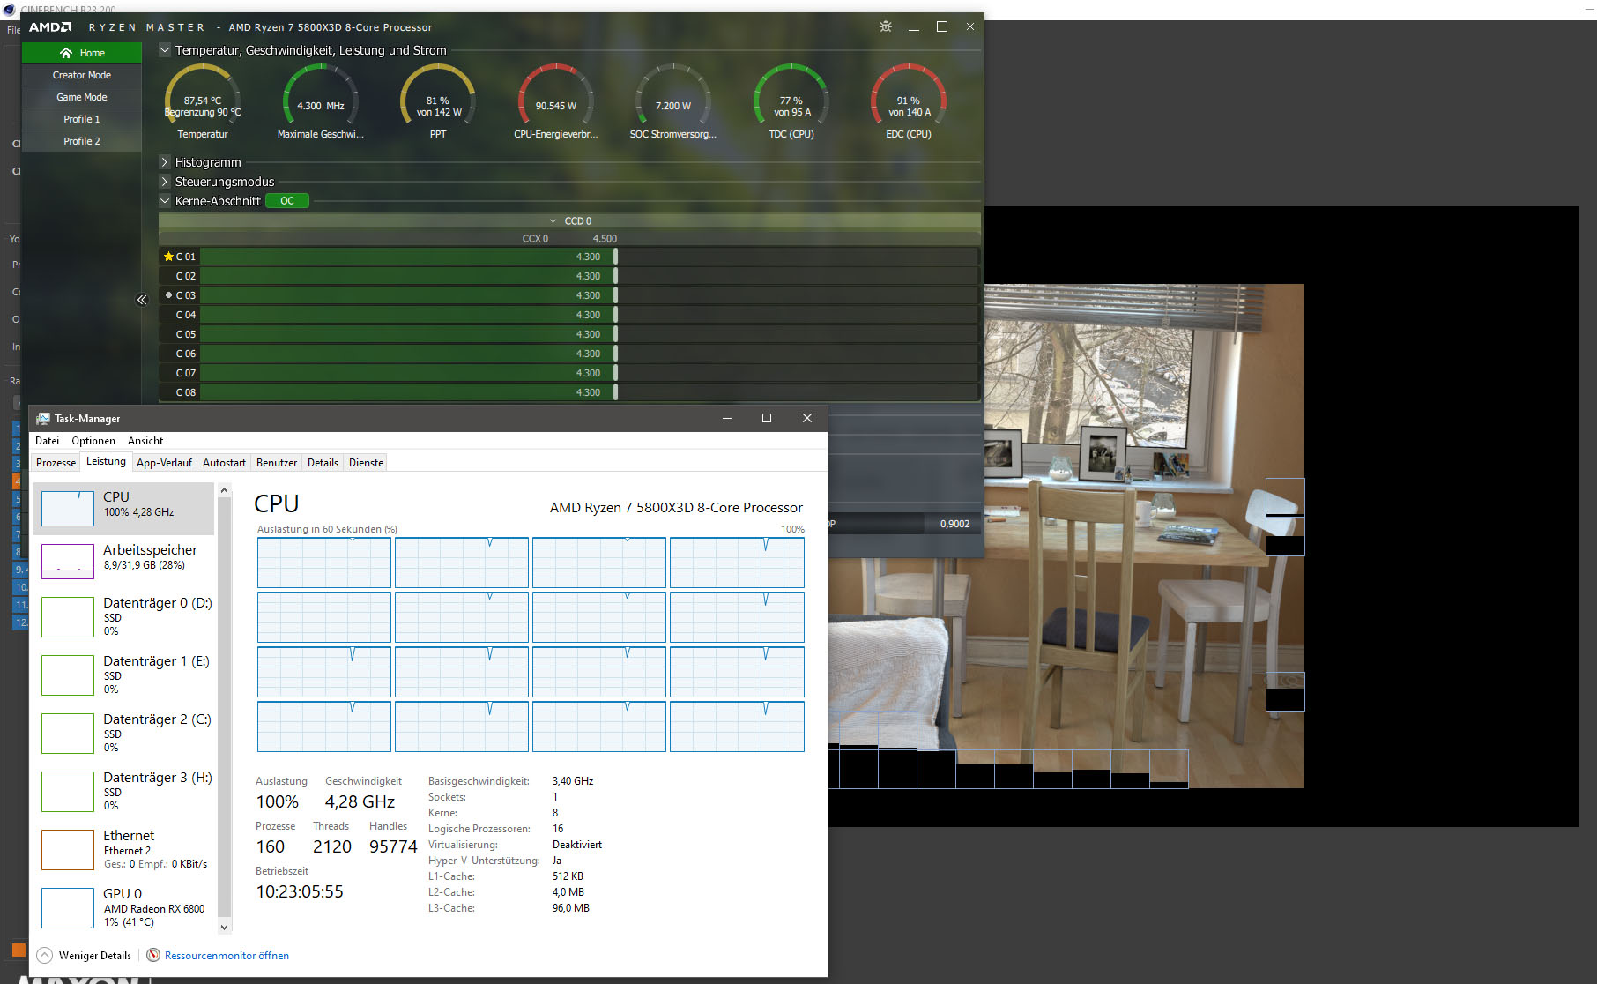The image size is (1597, 984).
Task: Open the Optionen menu in Task-Manager
Action: point(93,441)
